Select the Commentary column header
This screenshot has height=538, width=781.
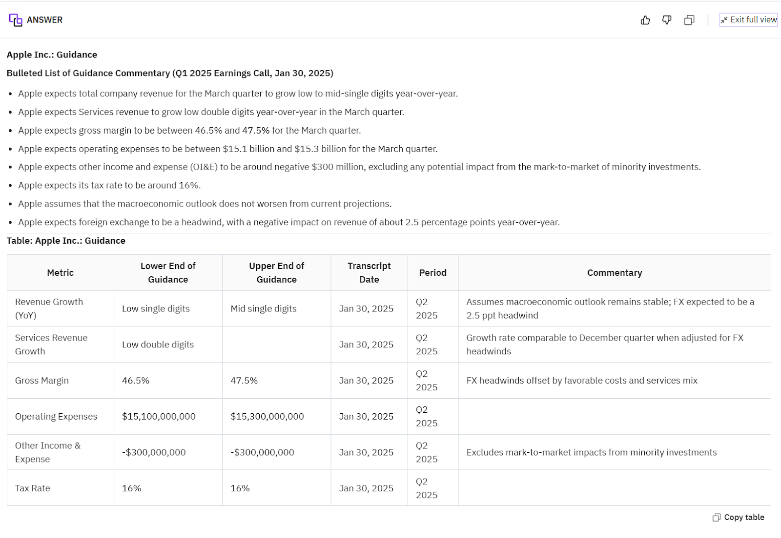(614, 273)
